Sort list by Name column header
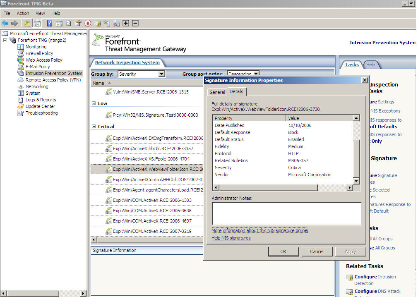Image resolution: width=418 pixels, height=297 pixels. tap(147, 83)
